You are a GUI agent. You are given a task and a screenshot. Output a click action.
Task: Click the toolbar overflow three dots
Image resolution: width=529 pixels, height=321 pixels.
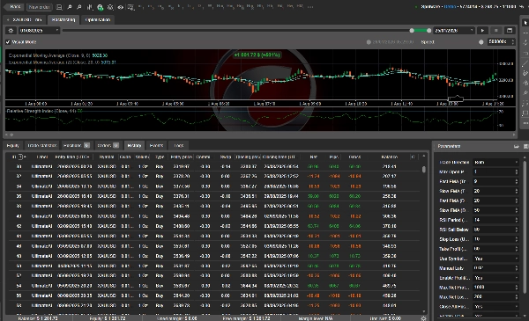310,7
